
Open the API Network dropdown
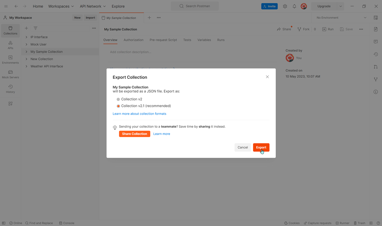[x=93, y=6]
